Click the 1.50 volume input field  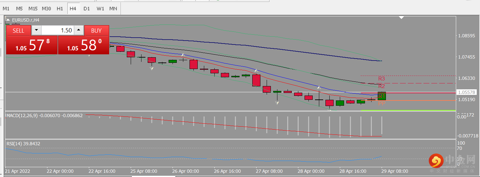(x=58, y=30)
